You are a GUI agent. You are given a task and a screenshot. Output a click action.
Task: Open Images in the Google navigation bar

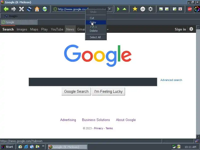[x=22, y=29]
